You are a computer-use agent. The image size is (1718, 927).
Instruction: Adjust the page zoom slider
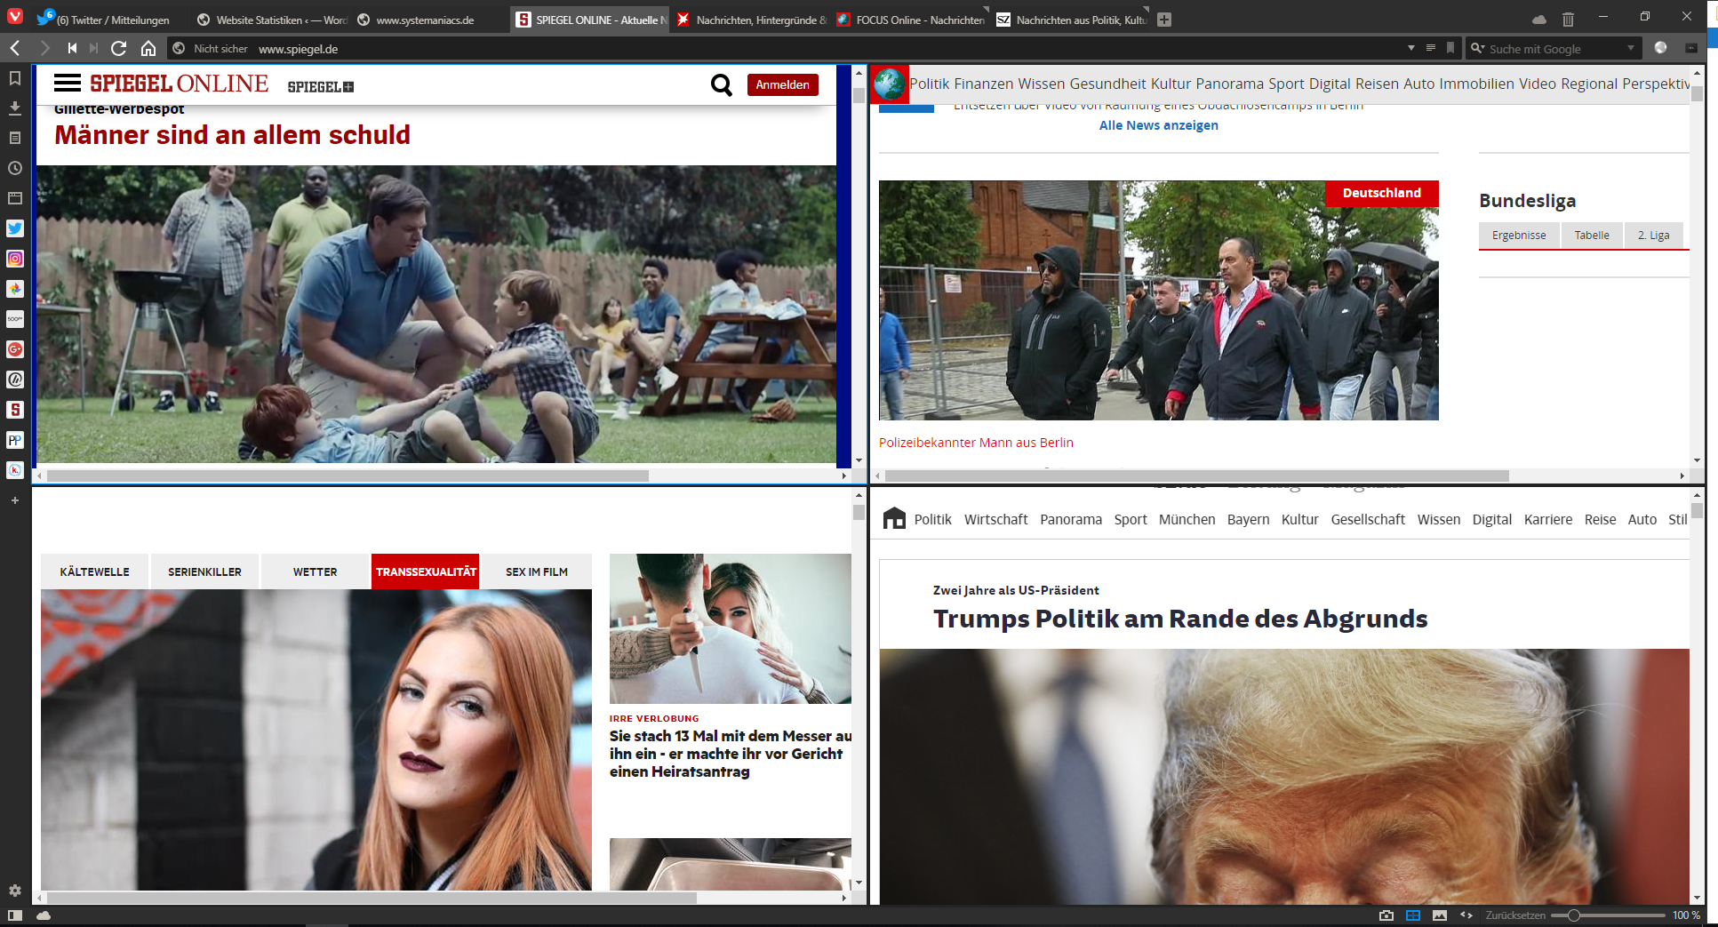tap(1573, 915)
